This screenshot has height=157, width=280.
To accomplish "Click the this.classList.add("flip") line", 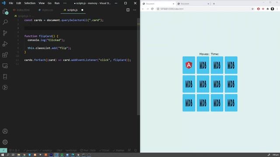I will point(49,48).
